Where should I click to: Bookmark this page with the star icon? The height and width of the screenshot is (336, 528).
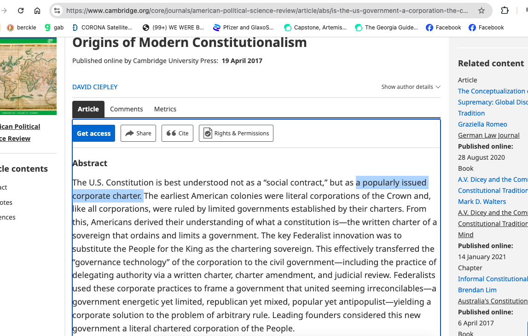click(482, 11)
